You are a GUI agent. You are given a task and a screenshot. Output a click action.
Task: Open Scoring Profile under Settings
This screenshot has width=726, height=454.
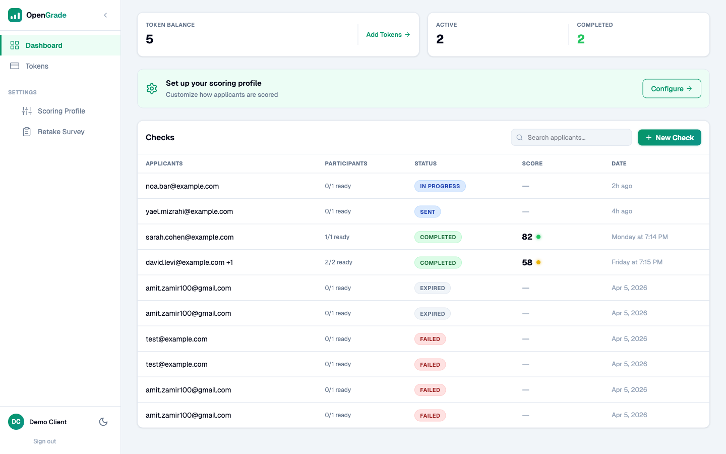tap(61, 110)
